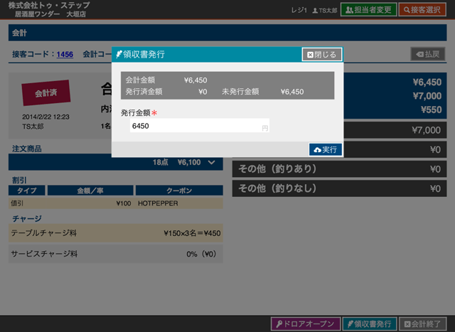Open 担当者変更 staff change
The height and width of the screenshot is (332, 455).
(x=368, y=10)
